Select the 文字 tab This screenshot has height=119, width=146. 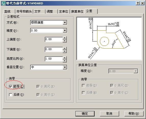pos(39,12)
